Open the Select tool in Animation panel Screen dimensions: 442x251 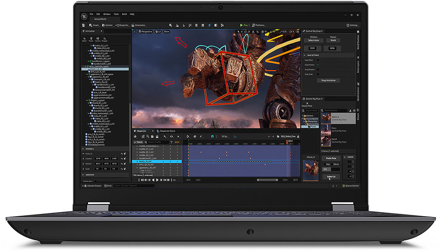coord(84,39)
